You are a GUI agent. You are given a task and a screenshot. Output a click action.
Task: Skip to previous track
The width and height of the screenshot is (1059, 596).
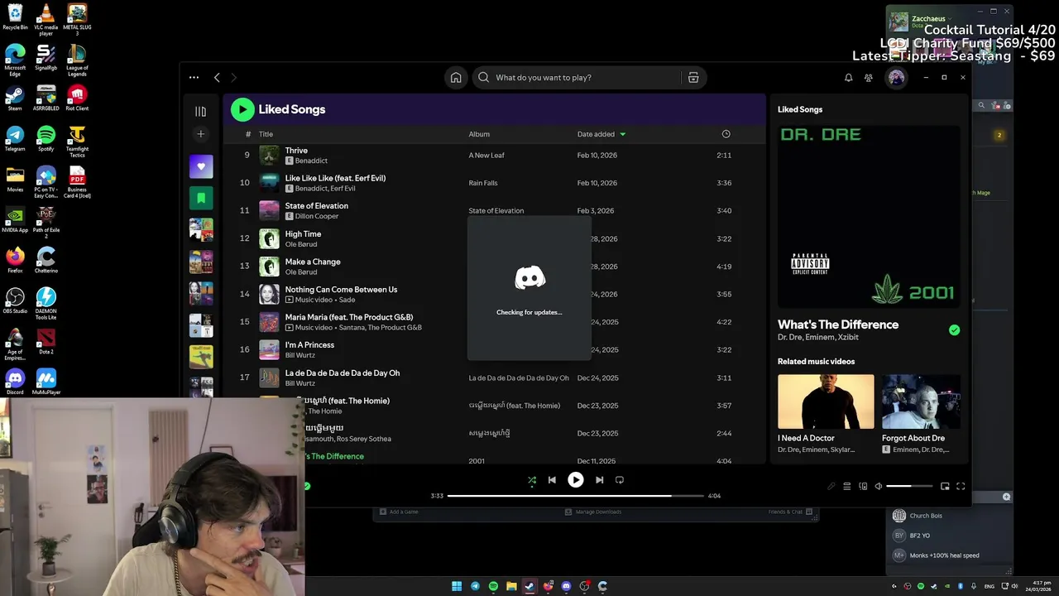tap(552, 480)
